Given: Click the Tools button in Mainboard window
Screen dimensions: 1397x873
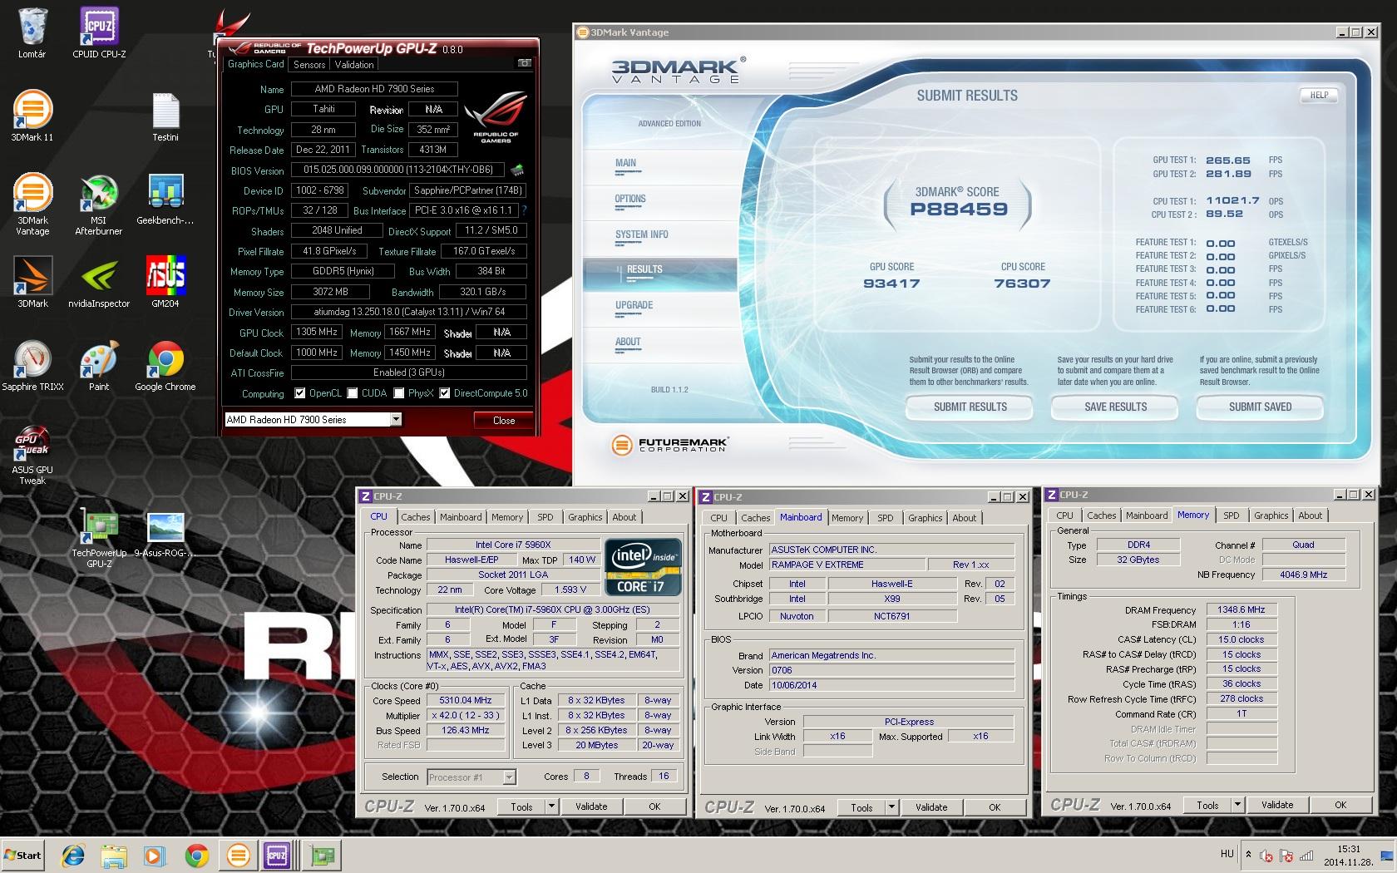Looking at the screenshot, I should [x=861, y=807].
